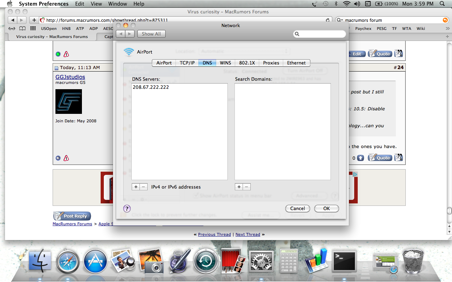Open the Bluetooth menu bar icon

click(x=336, y=4)
